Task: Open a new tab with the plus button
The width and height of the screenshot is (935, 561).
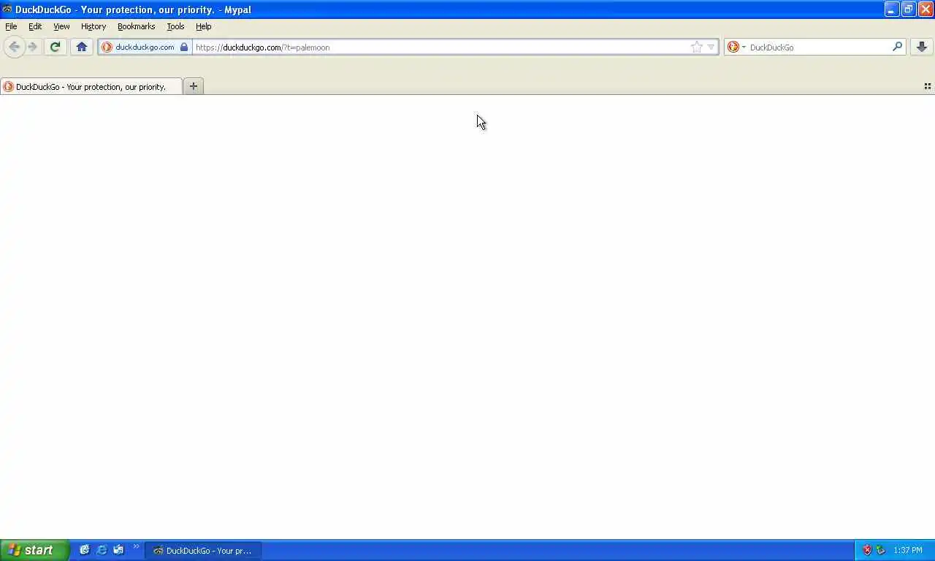Action: click(194, 86)
